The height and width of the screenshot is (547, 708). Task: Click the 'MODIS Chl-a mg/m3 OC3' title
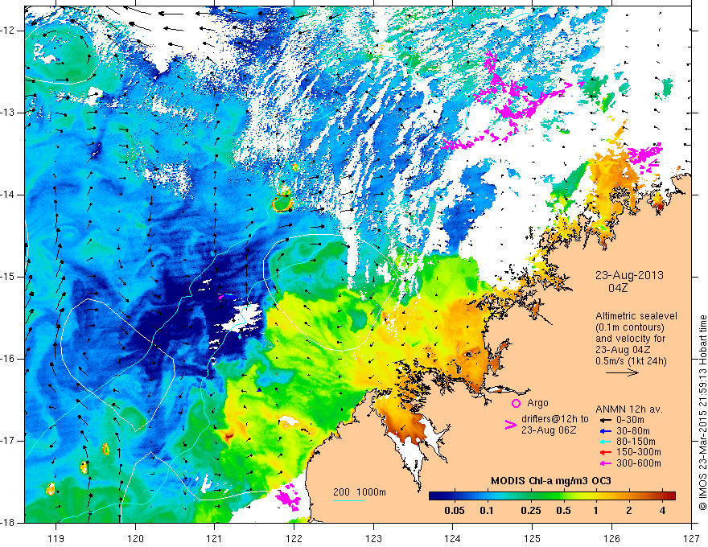[x=551, y=481]
